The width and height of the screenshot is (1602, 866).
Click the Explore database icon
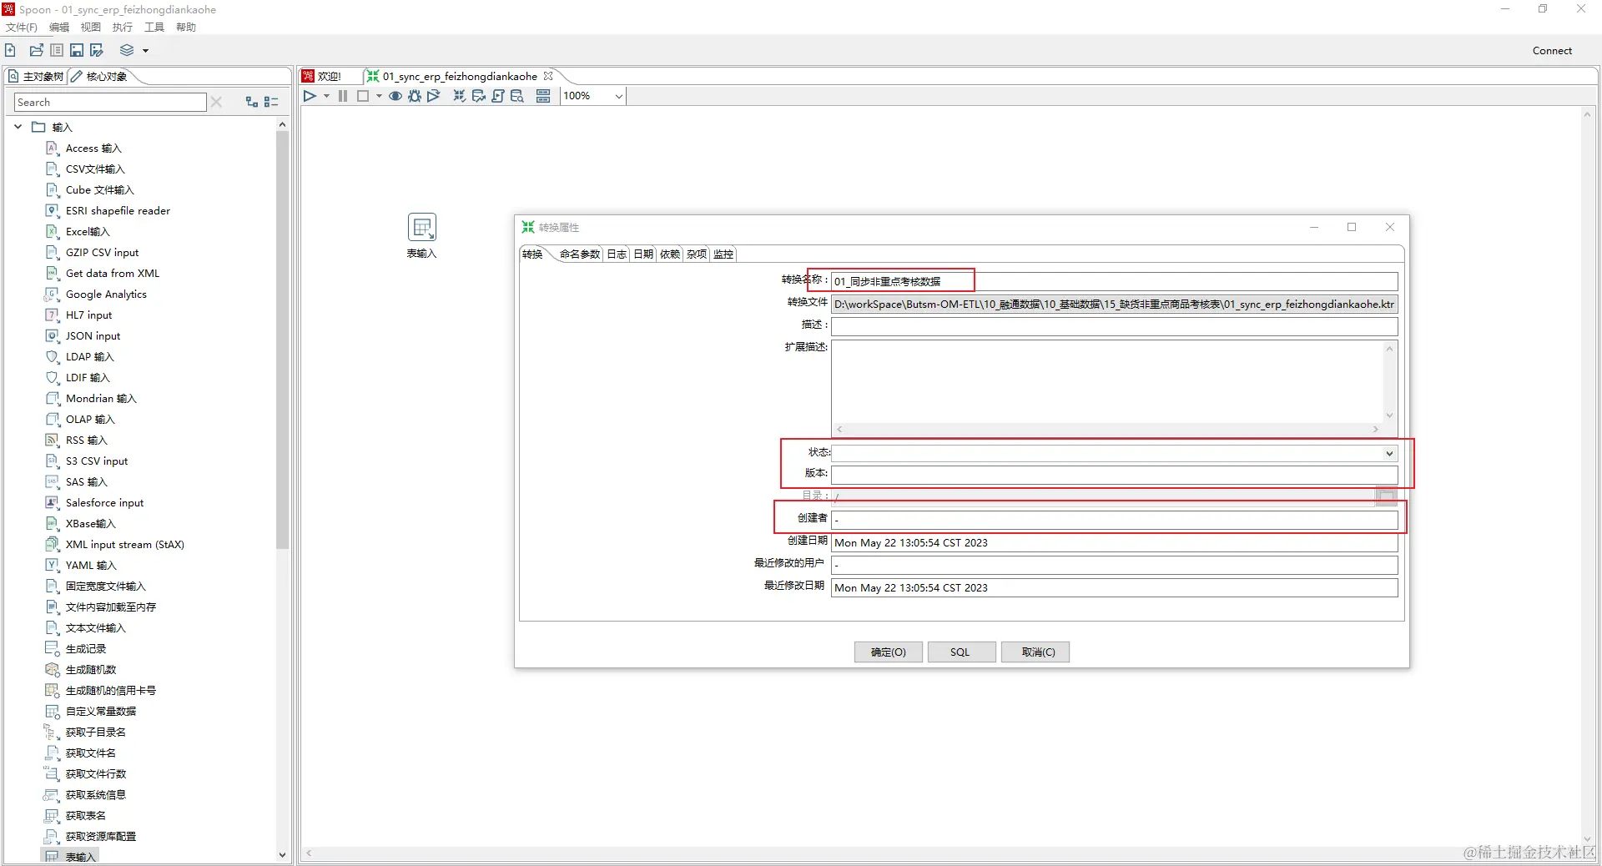click(x=517, y=96)
